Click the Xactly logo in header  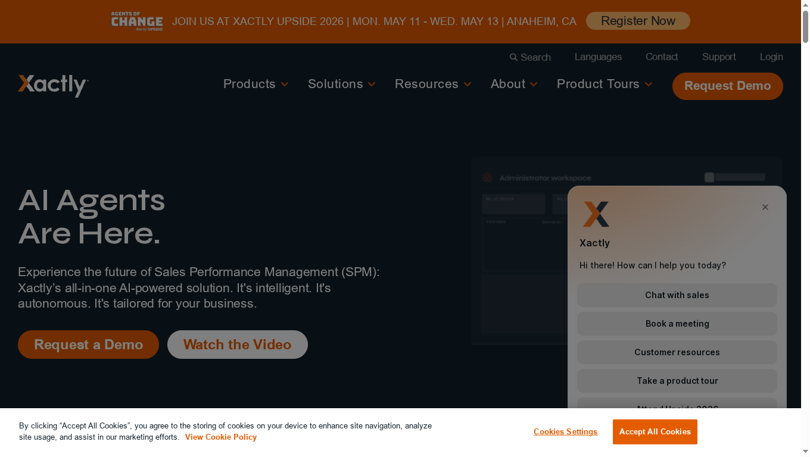click(x=54, y=86)
